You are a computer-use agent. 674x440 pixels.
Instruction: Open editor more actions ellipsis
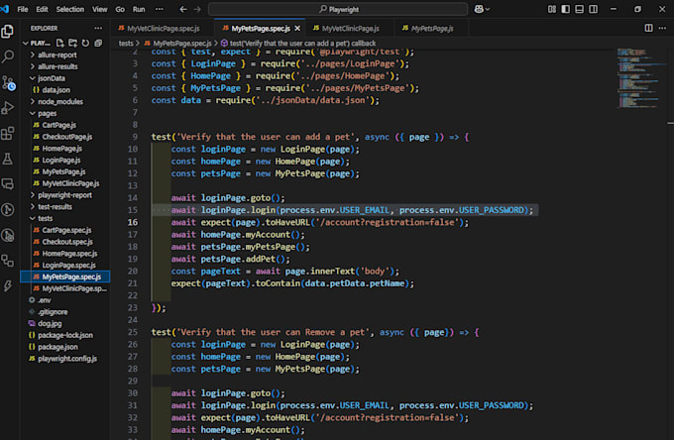662,28
